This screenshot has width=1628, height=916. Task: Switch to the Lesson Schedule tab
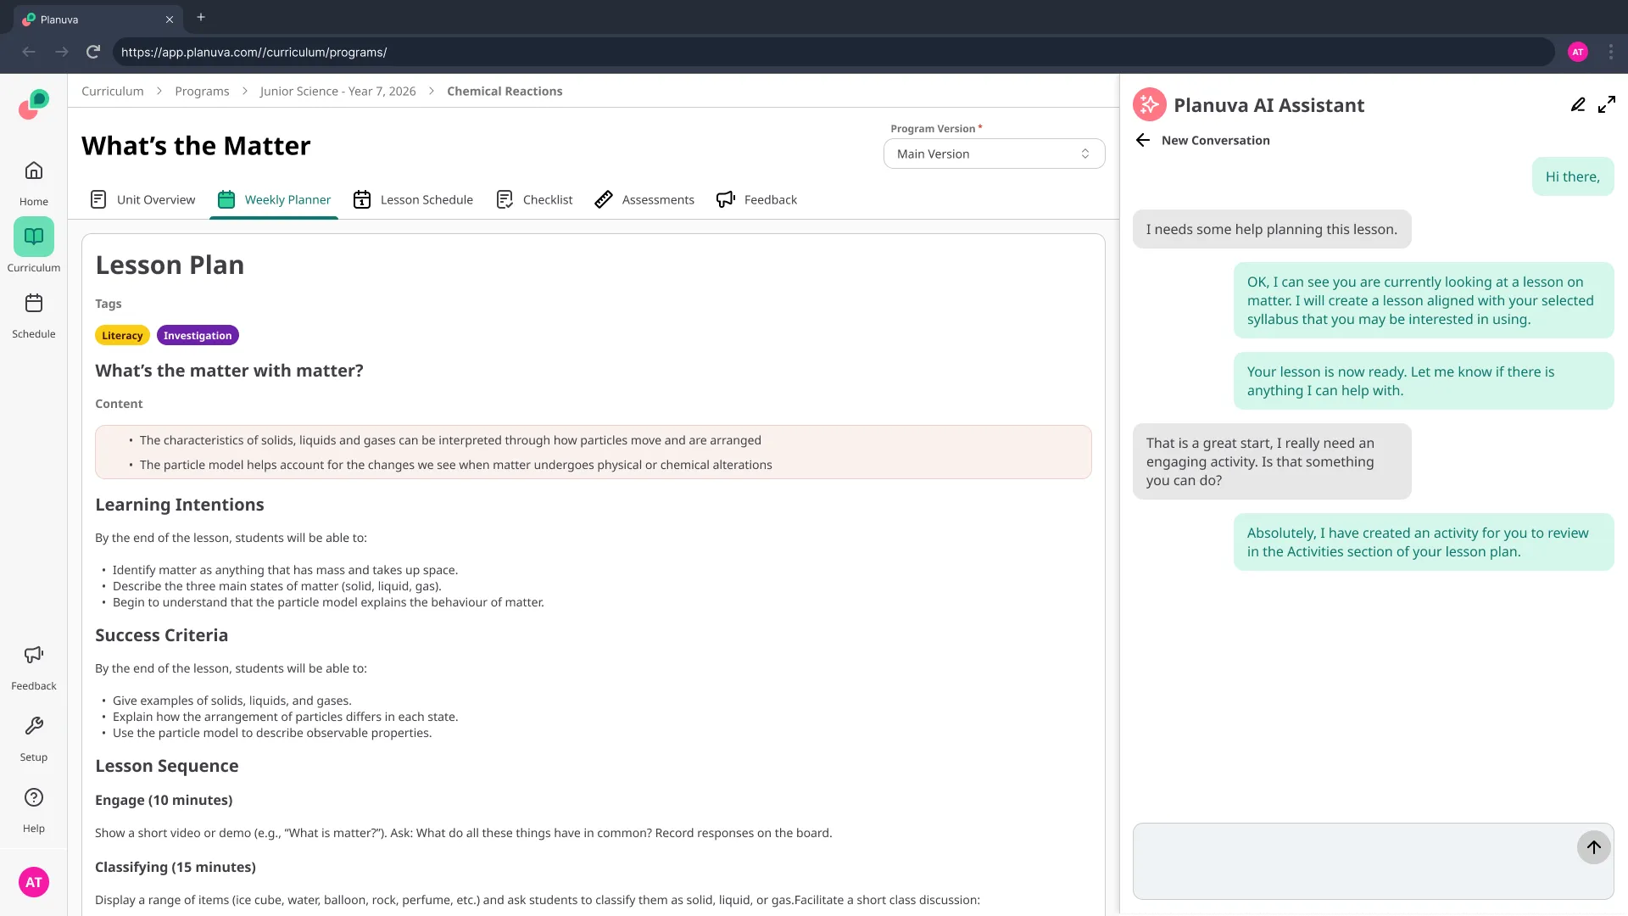(413, 200)
